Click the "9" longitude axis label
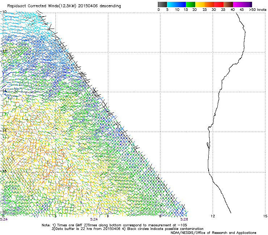The width and height of the screenshot is (268, 235). pos(160,216)
